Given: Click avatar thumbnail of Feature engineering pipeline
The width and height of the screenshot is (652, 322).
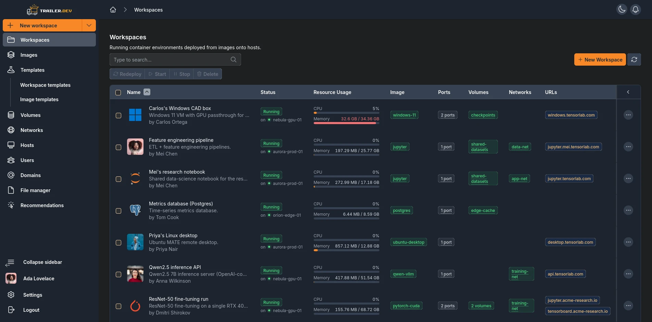Looking at the screenshot, I should [135, 147].
